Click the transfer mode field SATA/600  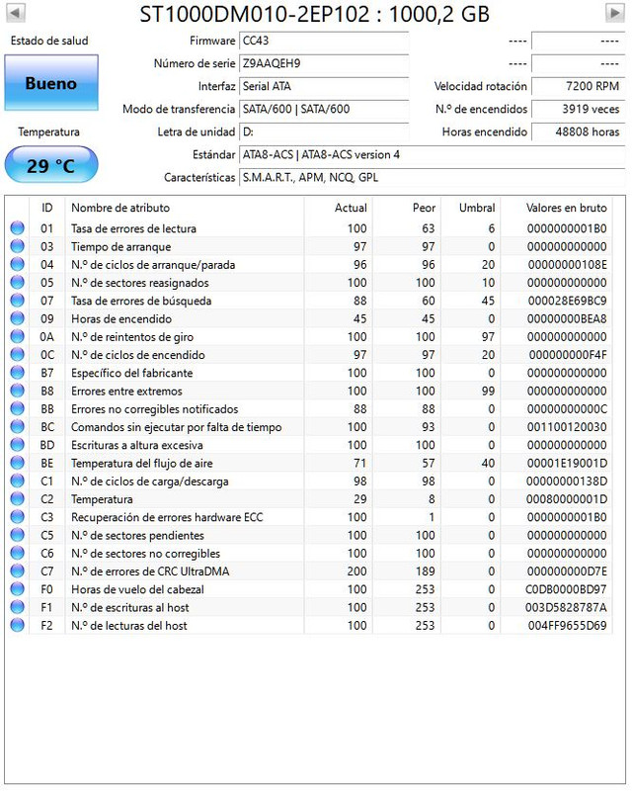[x=324, y=109]
